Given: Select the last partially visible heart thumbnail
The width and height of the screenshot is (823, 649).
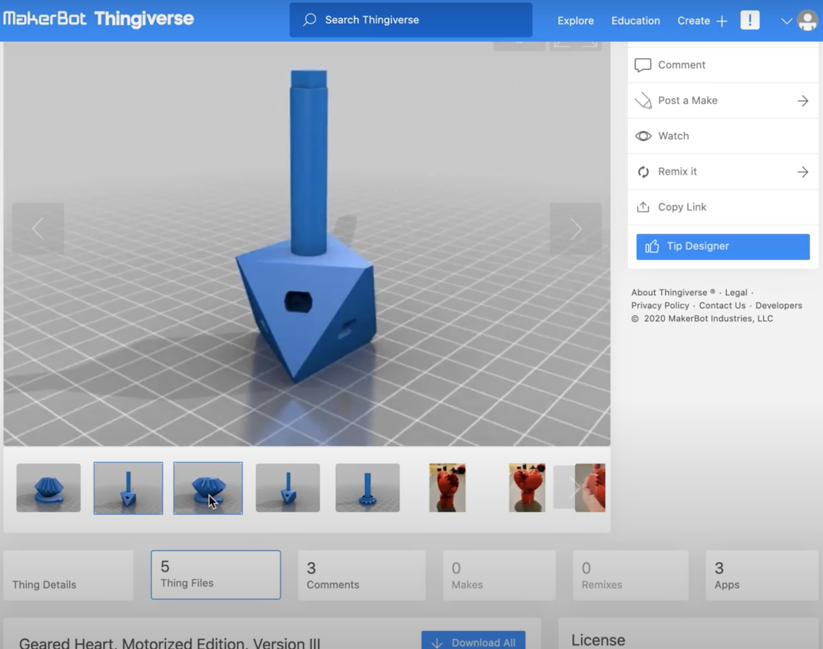Looking at the screenshot, I should pyautogui.click(x=590, y=488).
